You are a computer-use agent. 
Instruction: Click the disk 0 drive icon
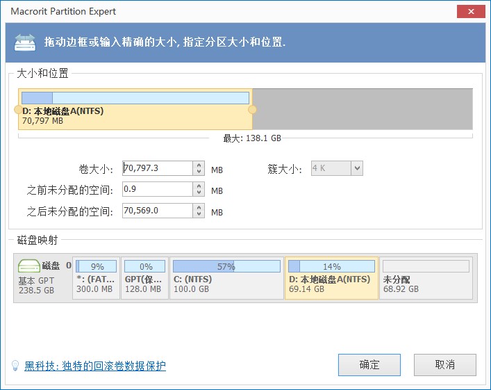pos(30,266)
